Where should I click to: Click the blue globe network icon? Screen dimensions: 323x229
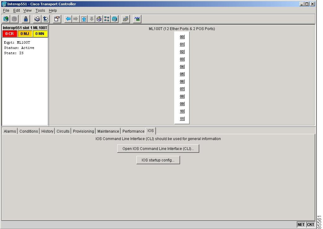coord(114,19)
